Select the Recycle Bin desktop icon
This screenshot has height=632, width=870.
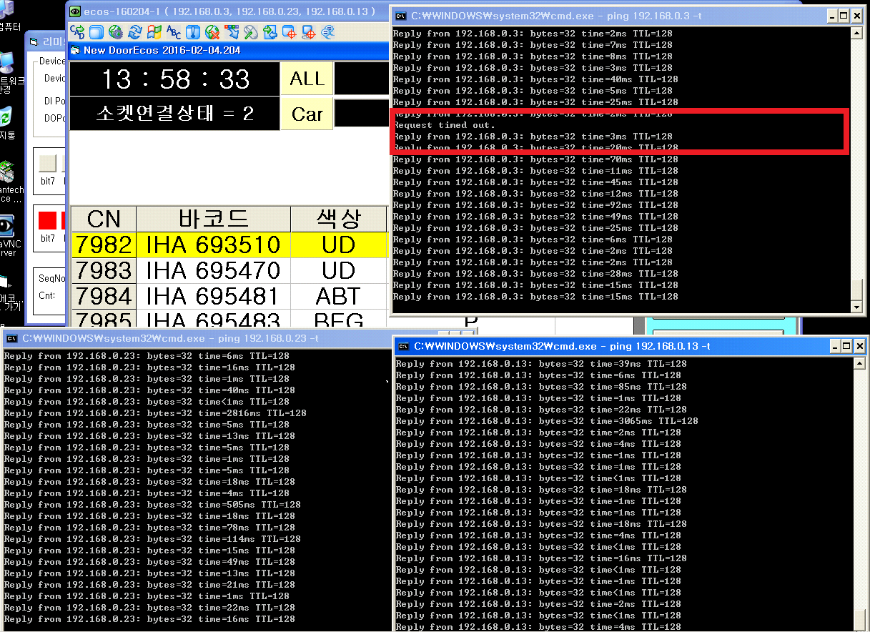pos(6,116)
